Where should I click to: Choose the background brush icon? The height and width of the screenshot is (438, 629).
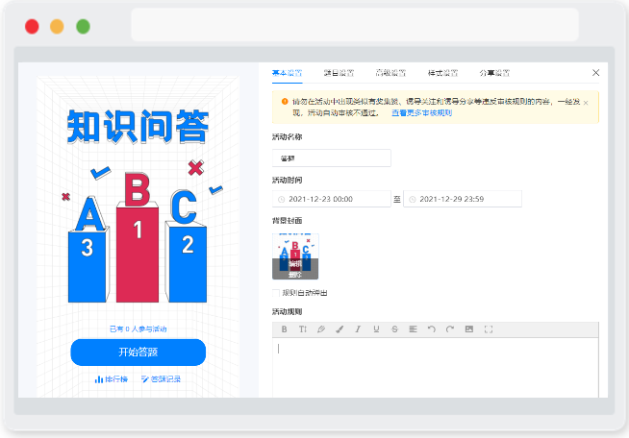[x=340, y=329]
